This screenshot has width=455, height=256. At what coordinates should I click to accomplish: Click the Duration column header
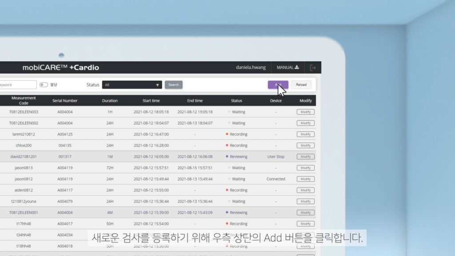point(110,101)
